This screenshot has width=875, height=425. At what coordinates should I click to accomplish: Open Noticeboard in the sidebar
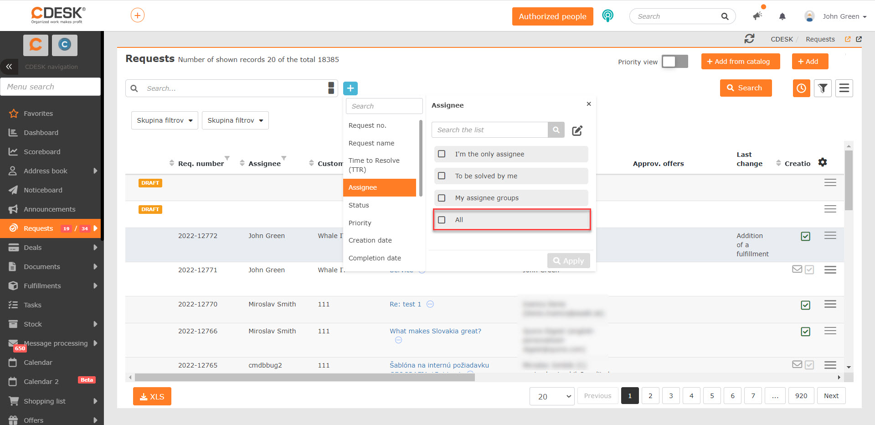point(43,190)
